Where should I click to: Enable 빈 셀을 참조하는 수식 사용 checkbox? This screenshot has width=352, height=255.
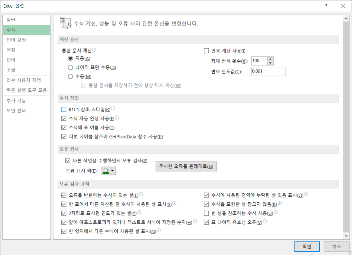(x=206, y=213)
